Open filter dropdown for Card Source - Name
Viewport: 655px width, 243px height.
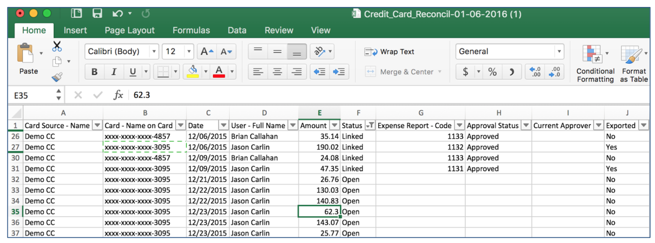(x=97, y=125)
